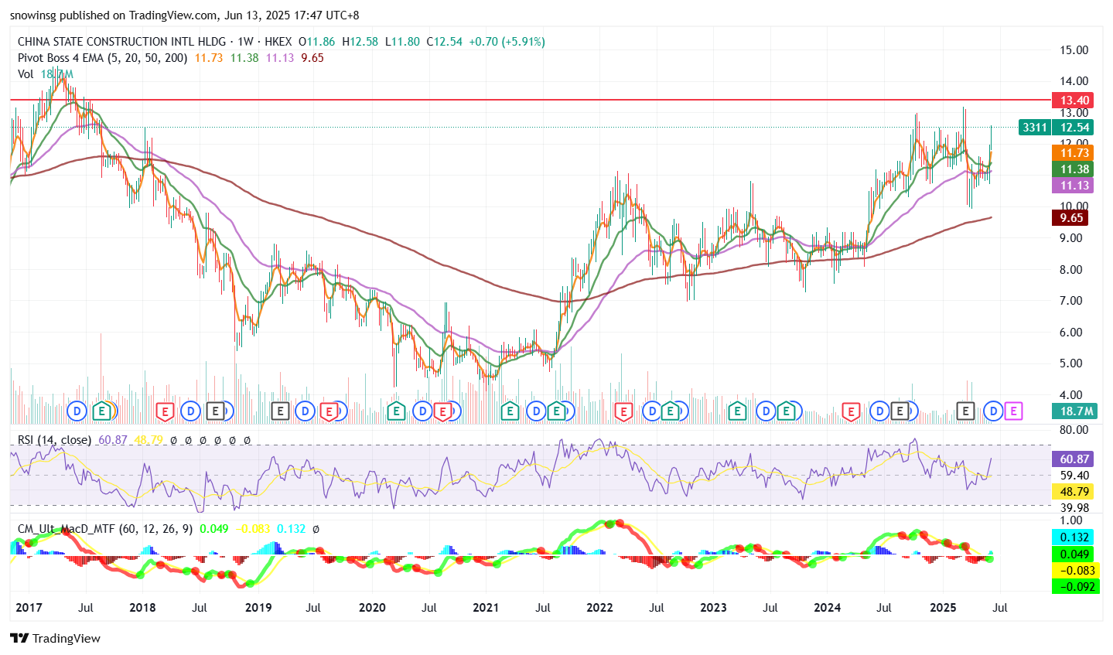Screen dimensions: 1113x655
Task: Click the purple 60.87 RSI axis label
Action: (1074, 459)
